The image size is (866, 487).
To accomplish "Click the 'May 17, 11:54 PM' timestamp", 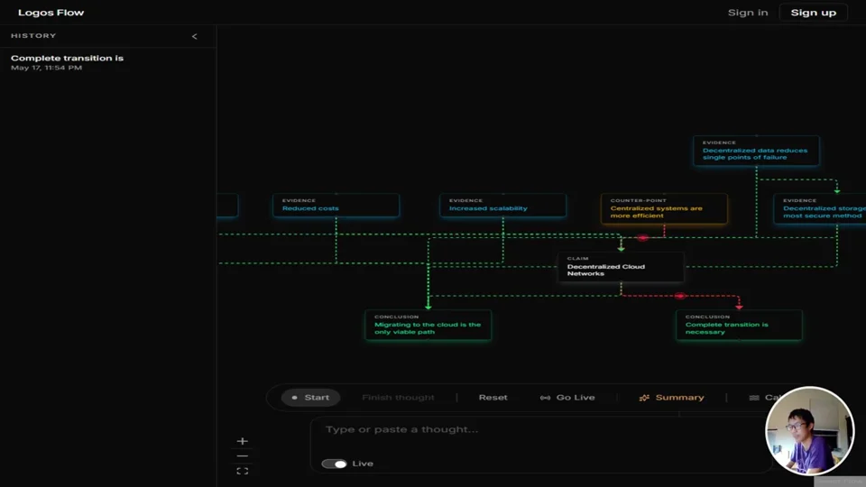I will point(46,68).
